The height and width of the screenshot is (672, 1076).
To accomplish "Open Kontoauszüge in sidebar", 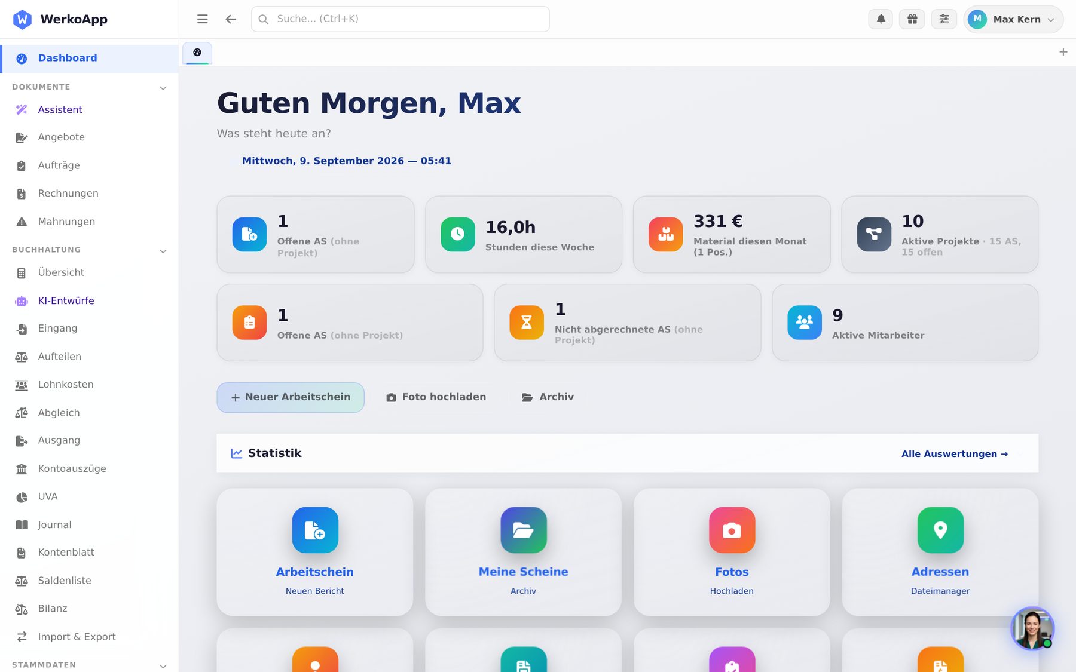I will 90,468.
